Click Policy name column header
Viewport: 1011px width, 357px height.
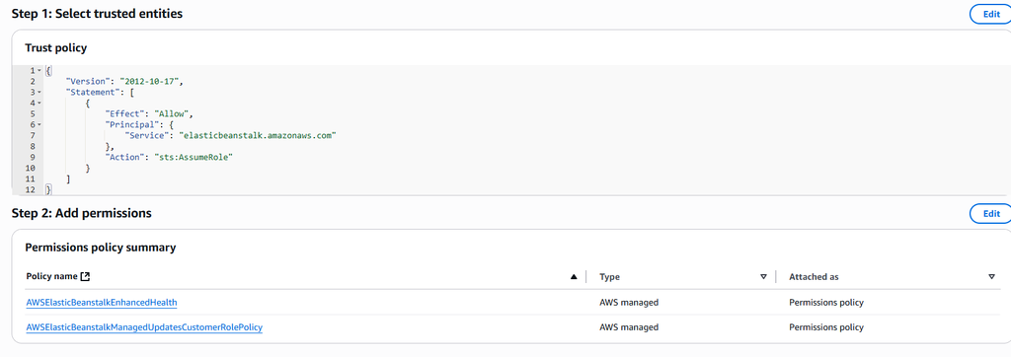coord(51,276)
